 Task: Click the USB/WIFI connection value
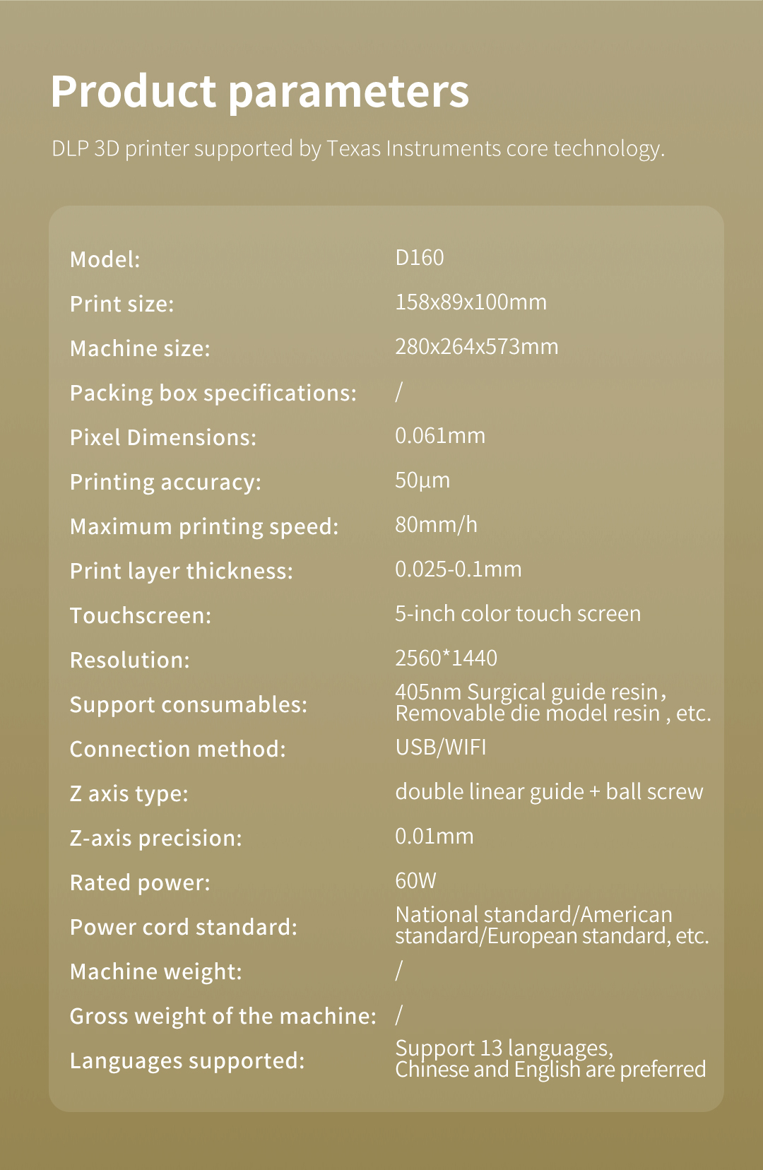coord(440,747)
